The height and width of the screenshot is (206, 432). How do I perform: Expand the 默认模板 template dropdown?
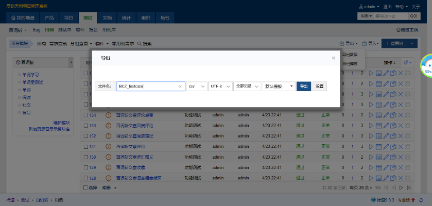click(x=279, y=87)
